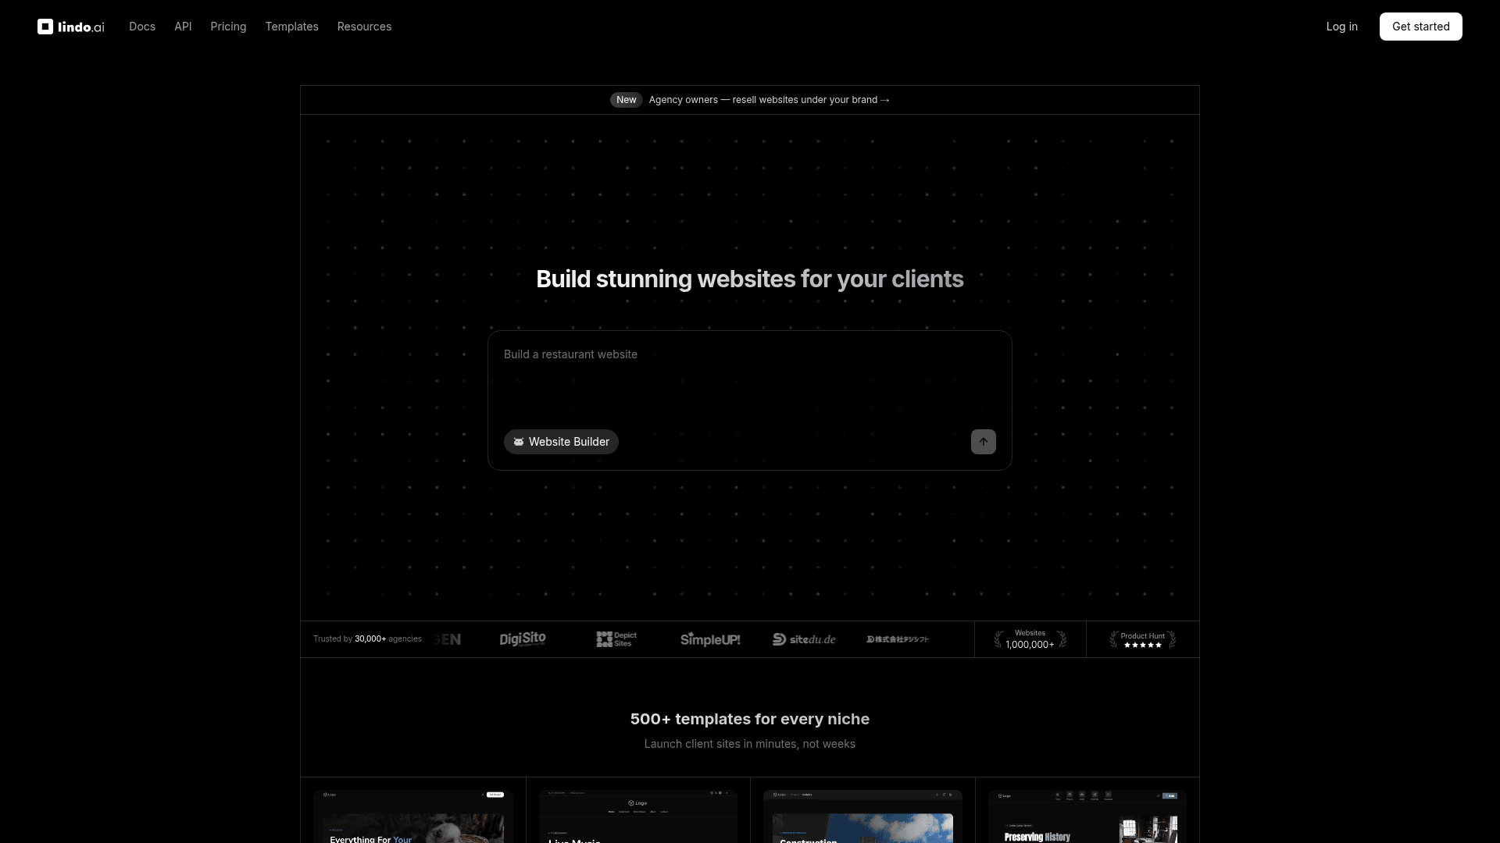Click the Depict Sites logo

pyautogui.click(x=616, y=639)
